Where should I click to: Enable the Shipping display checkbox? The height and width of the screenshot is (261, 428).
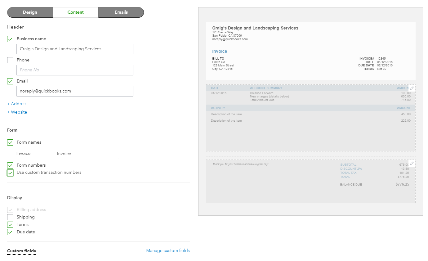[x=10, y=217]
